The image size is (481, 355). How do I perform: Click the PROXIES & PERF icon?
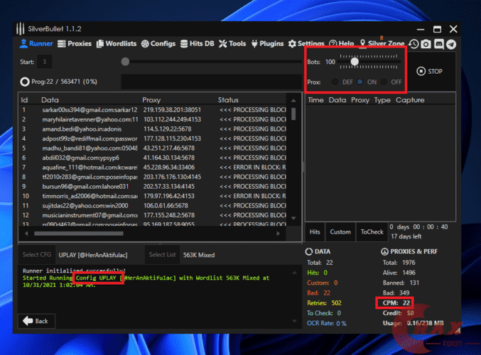click(384, 251)
